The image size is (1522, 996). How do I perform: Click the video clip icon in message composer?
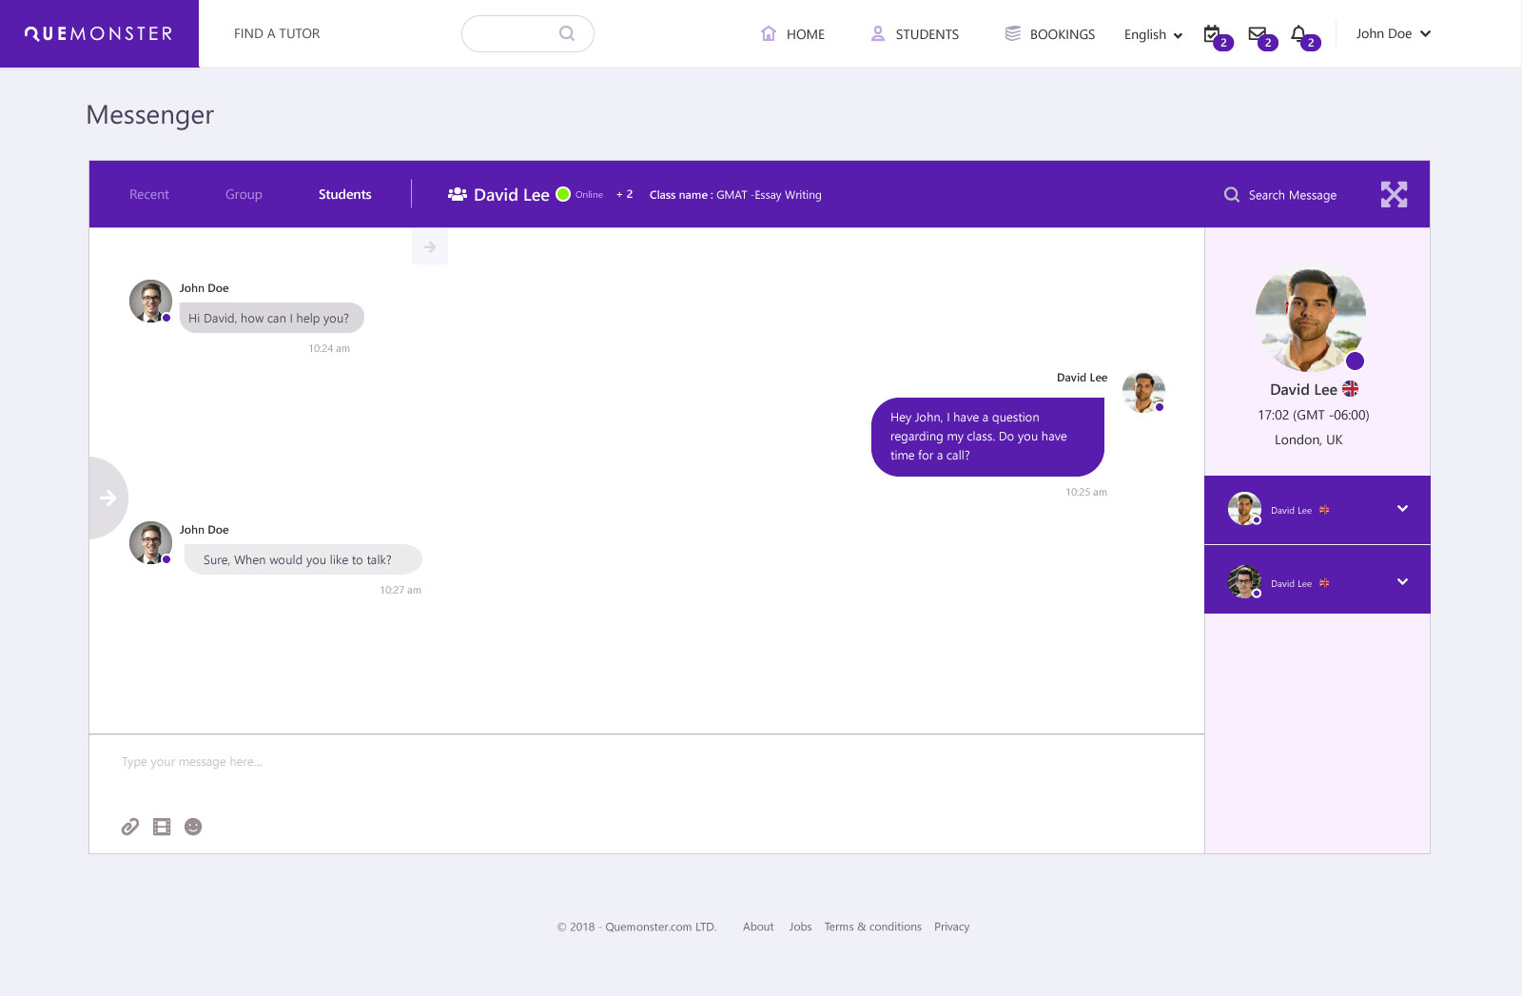click(162, 827)
